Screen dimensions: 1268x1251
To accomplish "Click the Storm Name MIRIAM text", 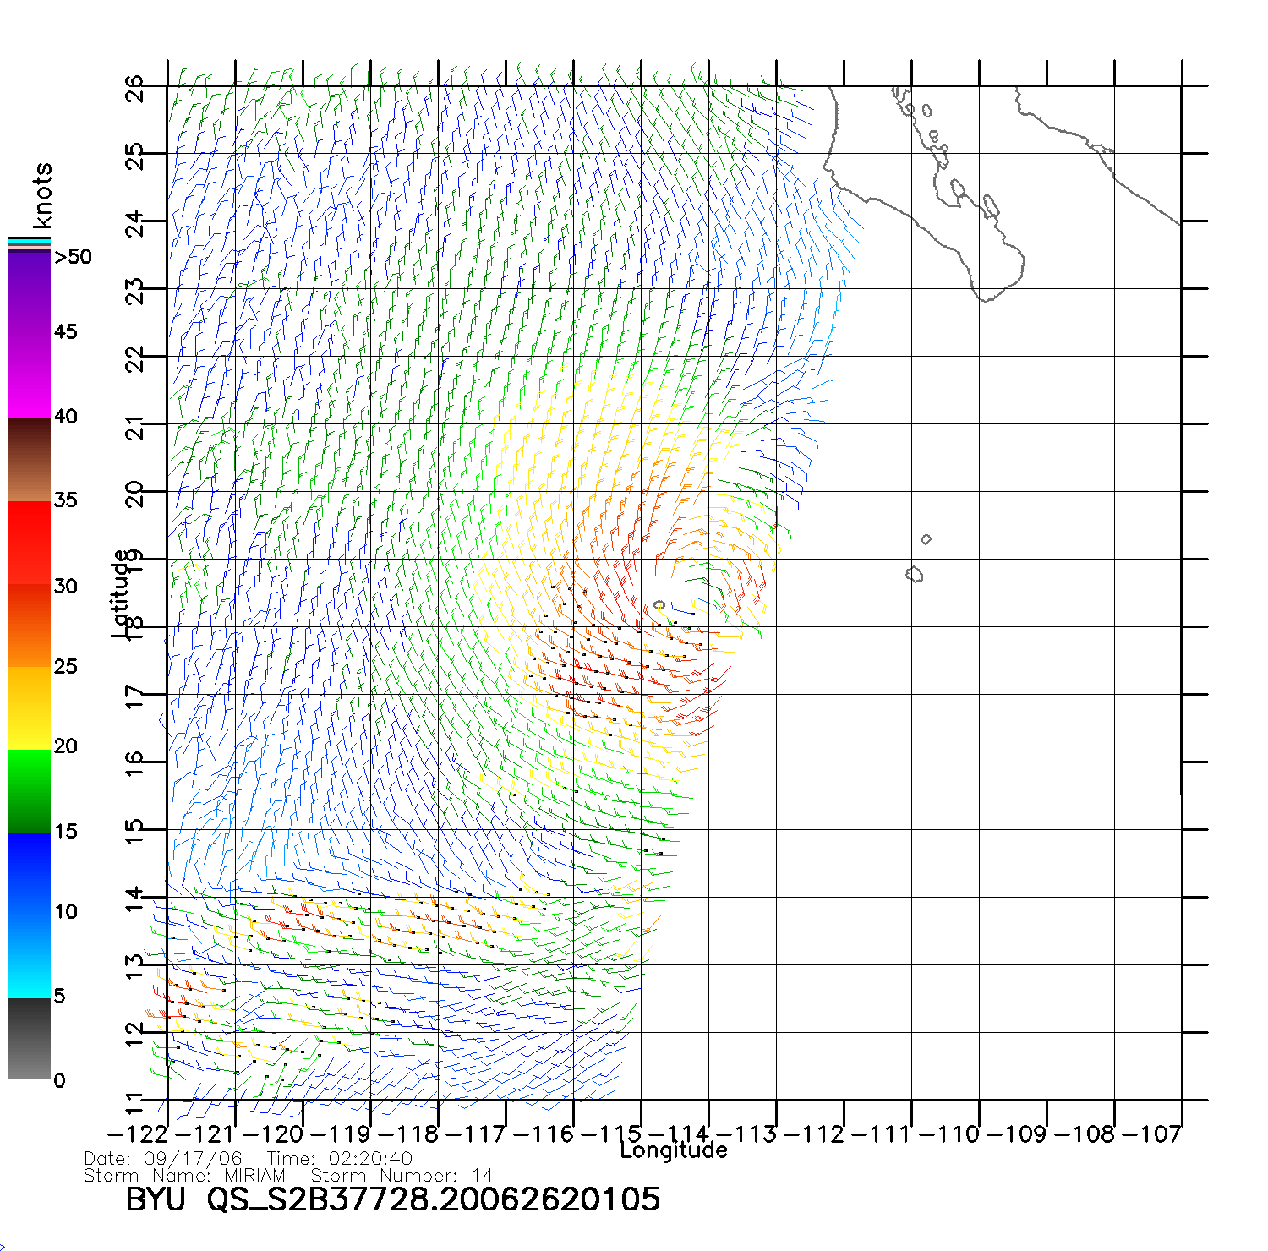I will (184, 1176).
